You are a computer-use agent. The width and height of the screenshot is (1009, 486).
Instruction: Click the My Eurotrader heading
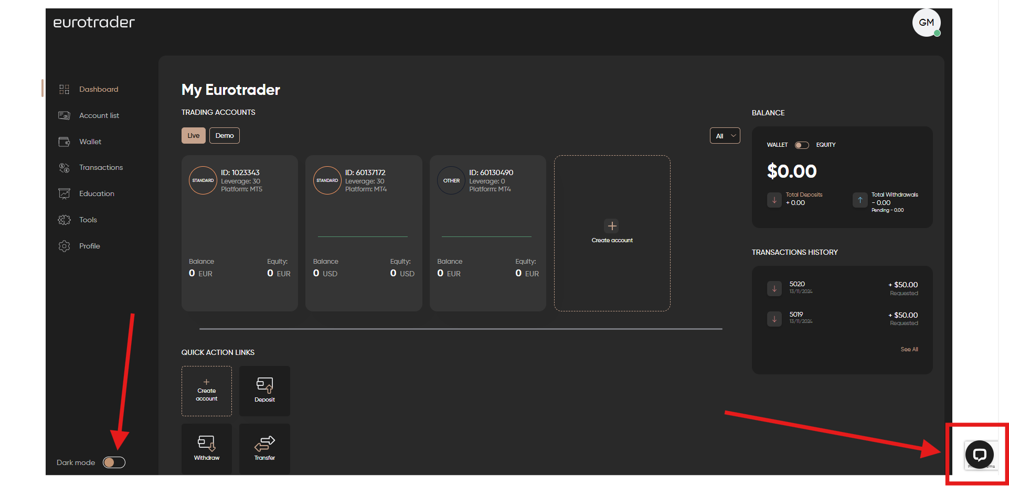click(231, 90)
